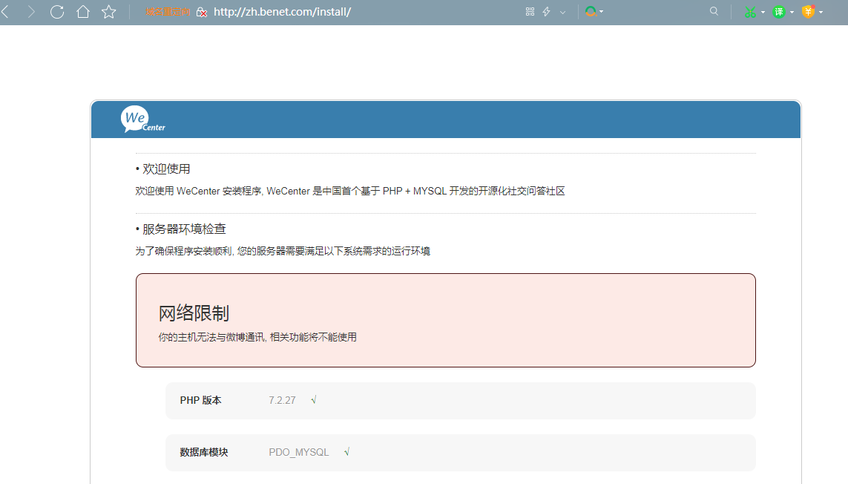Click the magnifier search icon
This screenshot has width=848, height=484.
[714, 11]
